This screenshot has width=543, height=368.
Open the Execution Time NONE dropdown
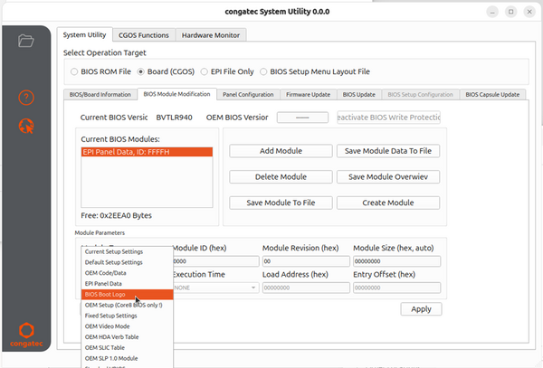214,288
